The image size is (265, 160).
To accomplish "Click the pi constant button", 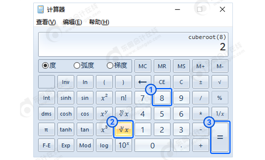I will tap(46, 130).
